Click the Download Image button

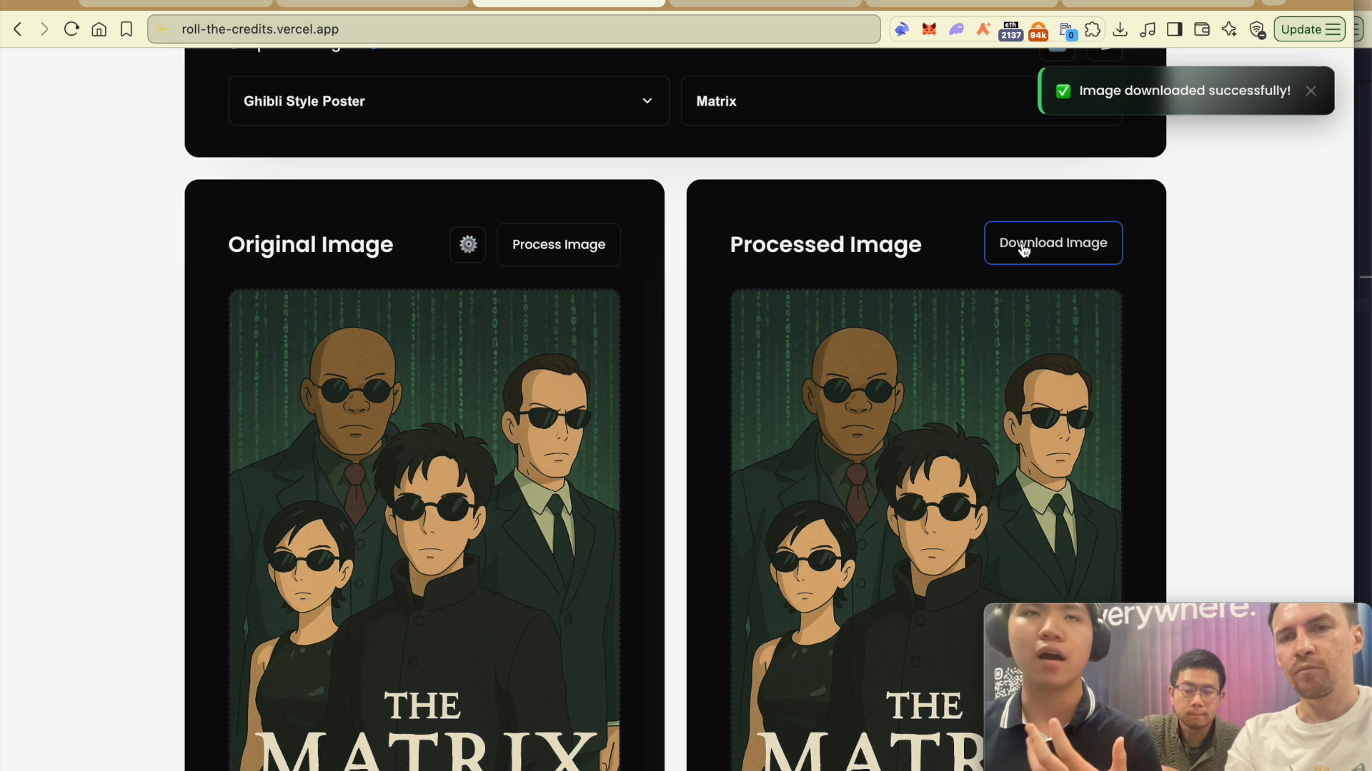point(1053,243)
